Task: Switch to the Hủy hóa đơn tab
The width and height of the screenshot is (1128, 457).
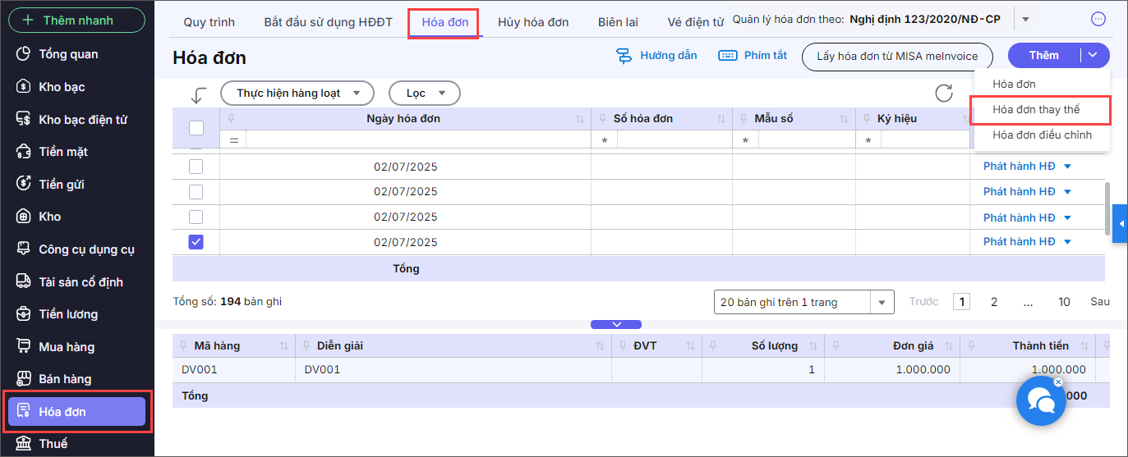Action: pos(532,22)
